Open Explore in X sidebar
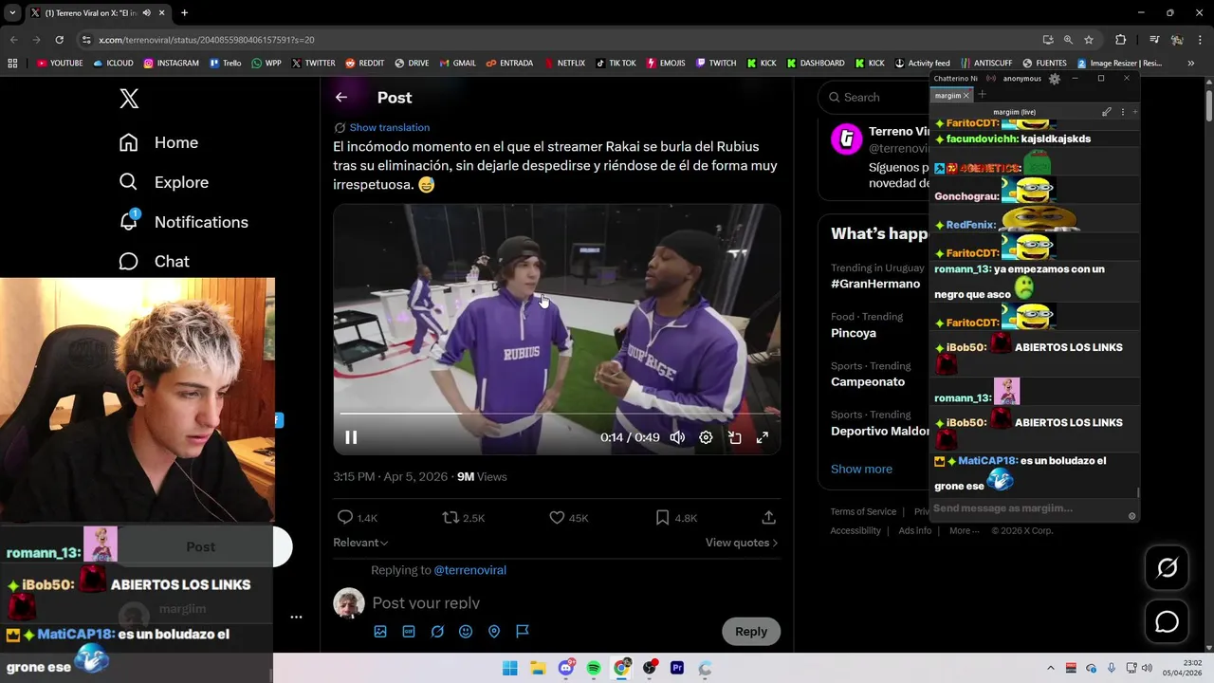 click(163, 182)
